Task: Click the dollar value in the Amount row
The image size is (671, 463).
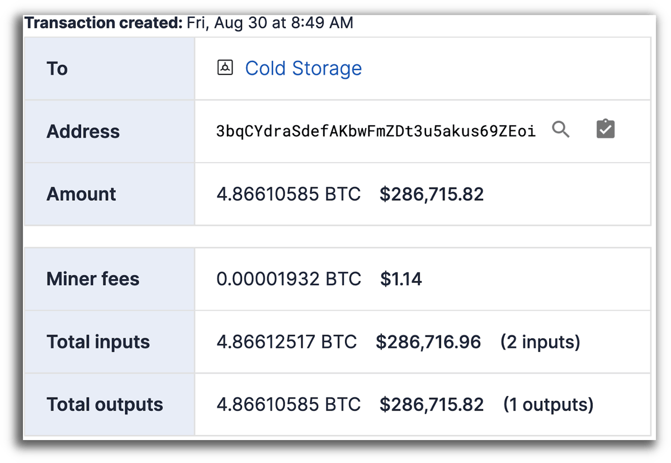Action: click(x=432, y=194)
